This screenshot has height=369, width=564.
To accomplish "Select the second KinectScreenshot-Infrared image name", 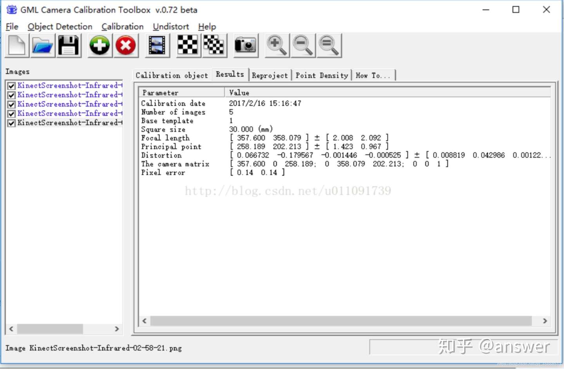I will 70,95.
